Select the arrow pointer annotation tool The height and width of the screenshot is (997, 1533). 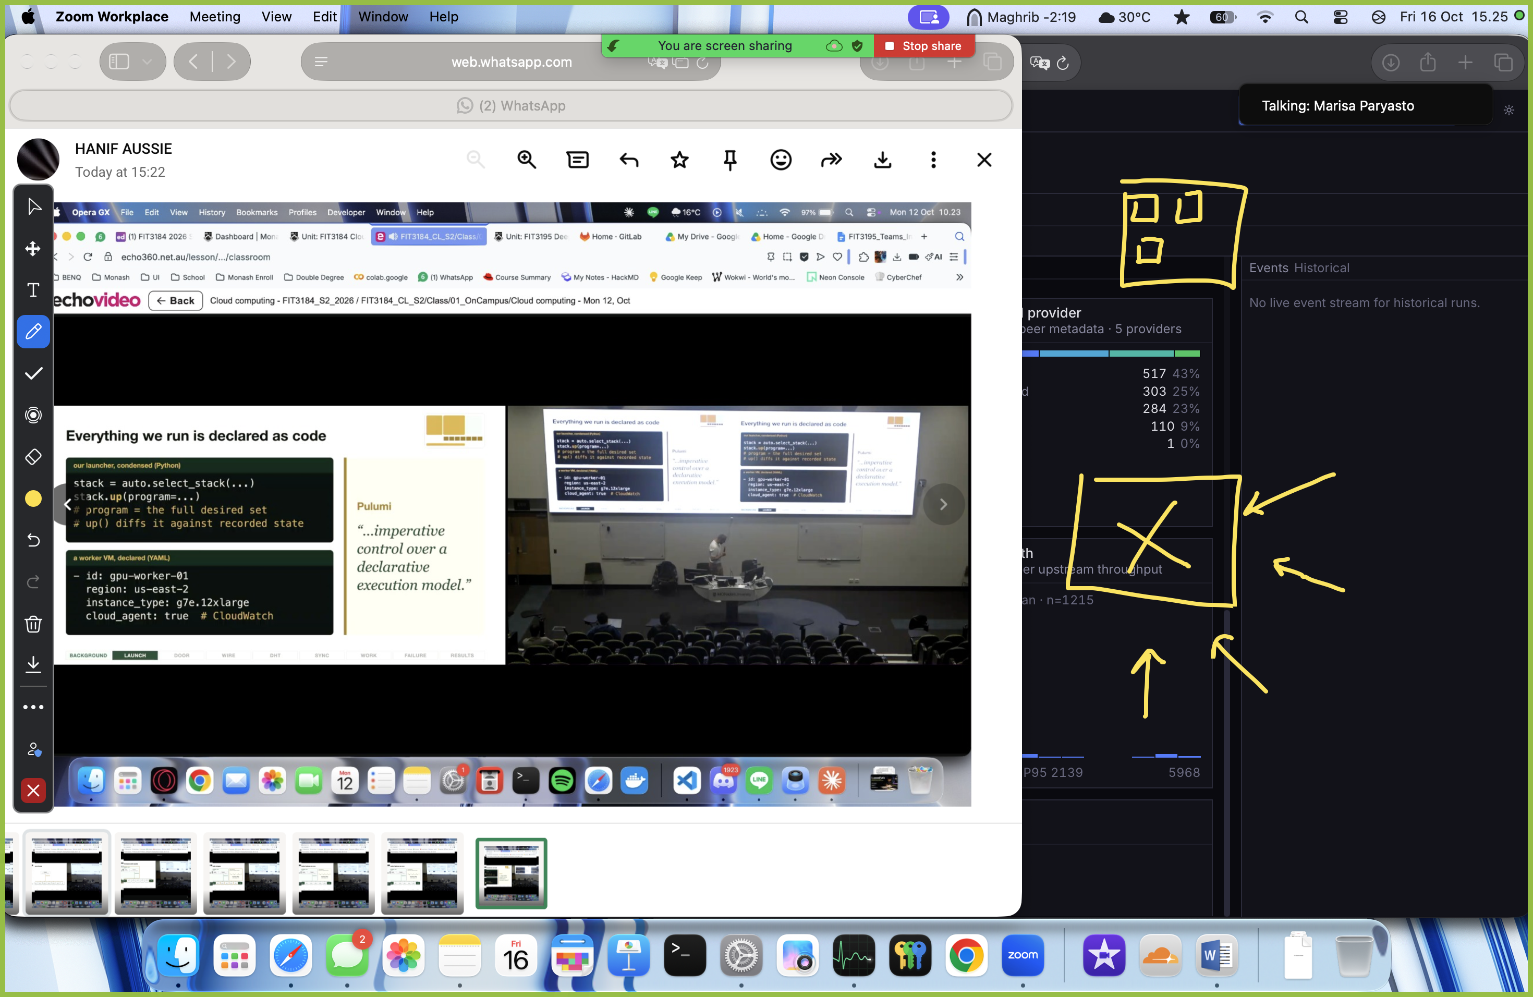(33, 206)
